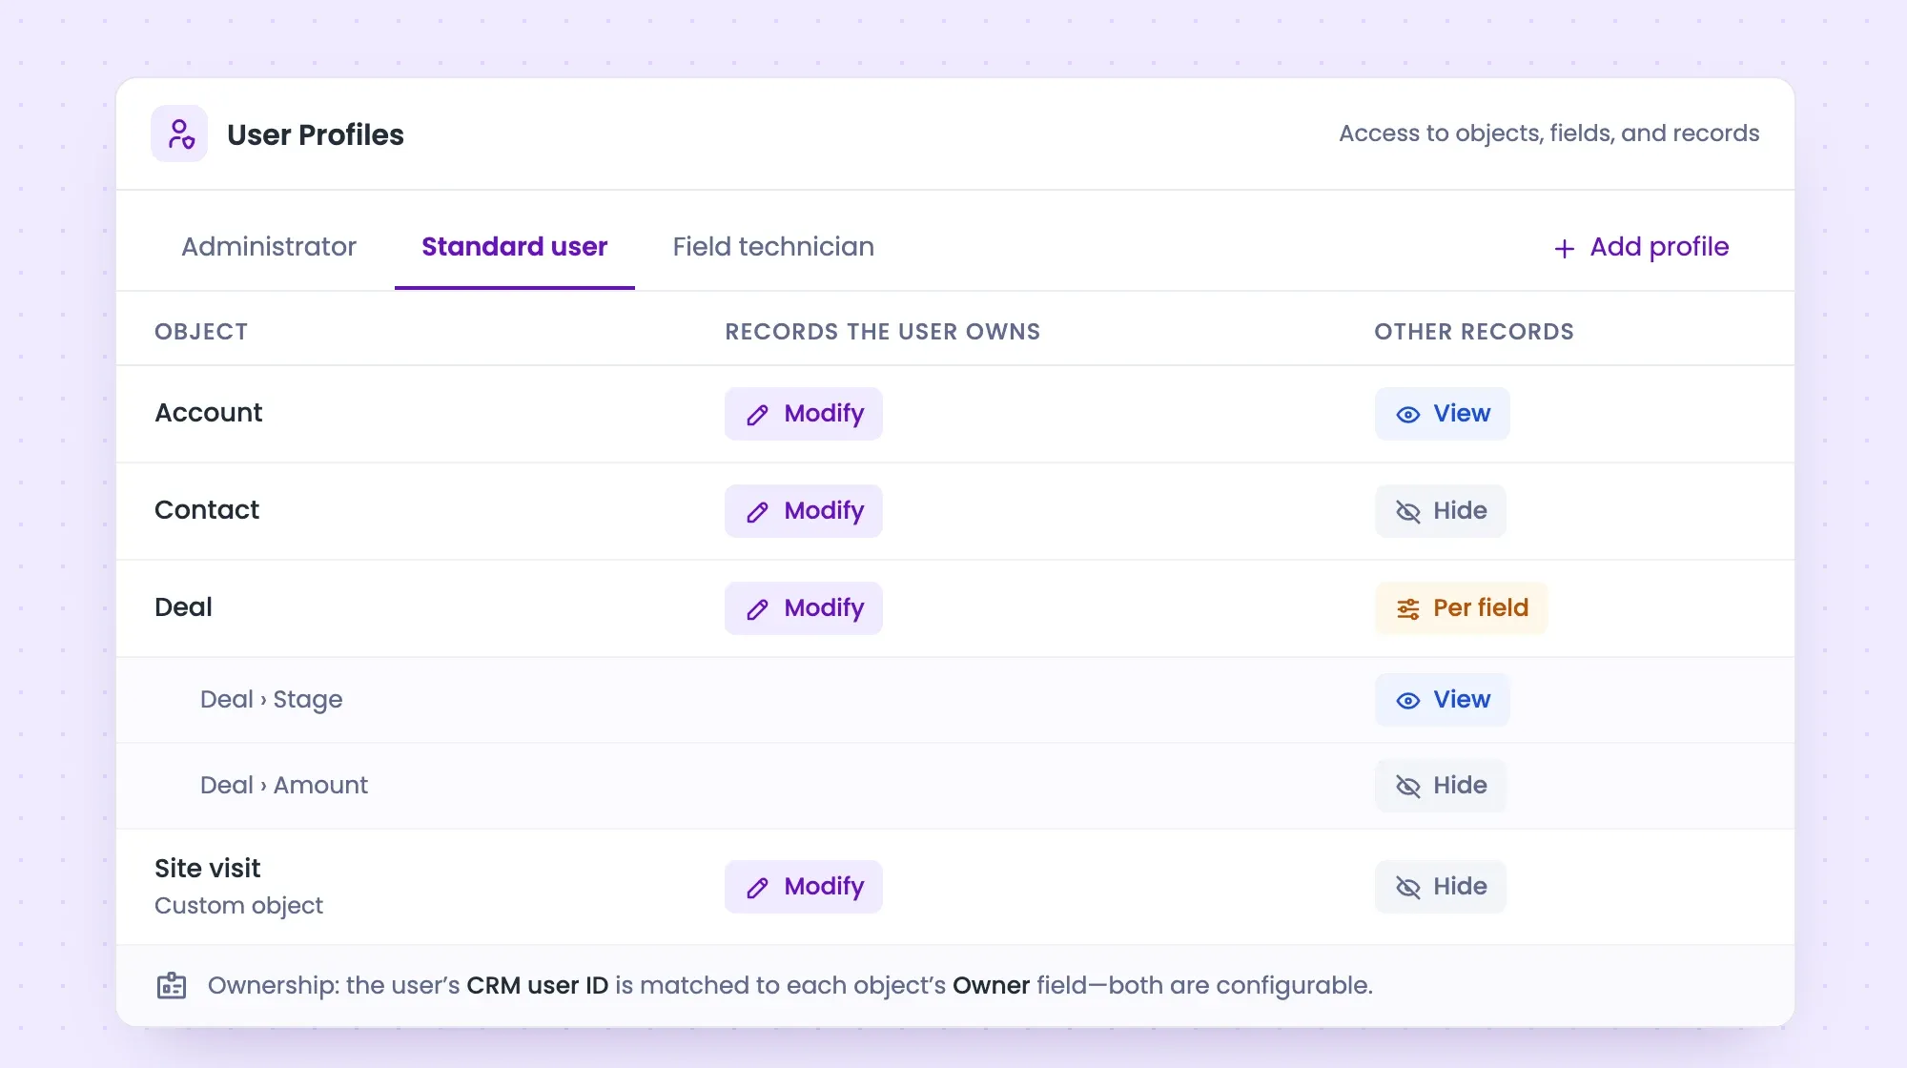Image resolution: width=1907 pixels, height=1068 pixels.
Task: Open the Deal owned-records Modify dropdown
Action: point(804,608)
